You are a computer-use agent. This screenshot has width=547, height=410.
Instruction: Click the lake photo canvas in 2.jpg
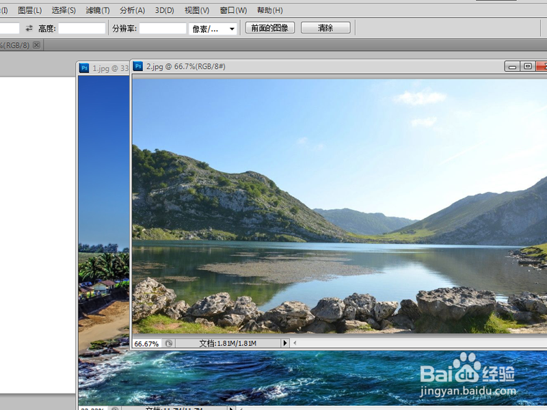point(339,206)
